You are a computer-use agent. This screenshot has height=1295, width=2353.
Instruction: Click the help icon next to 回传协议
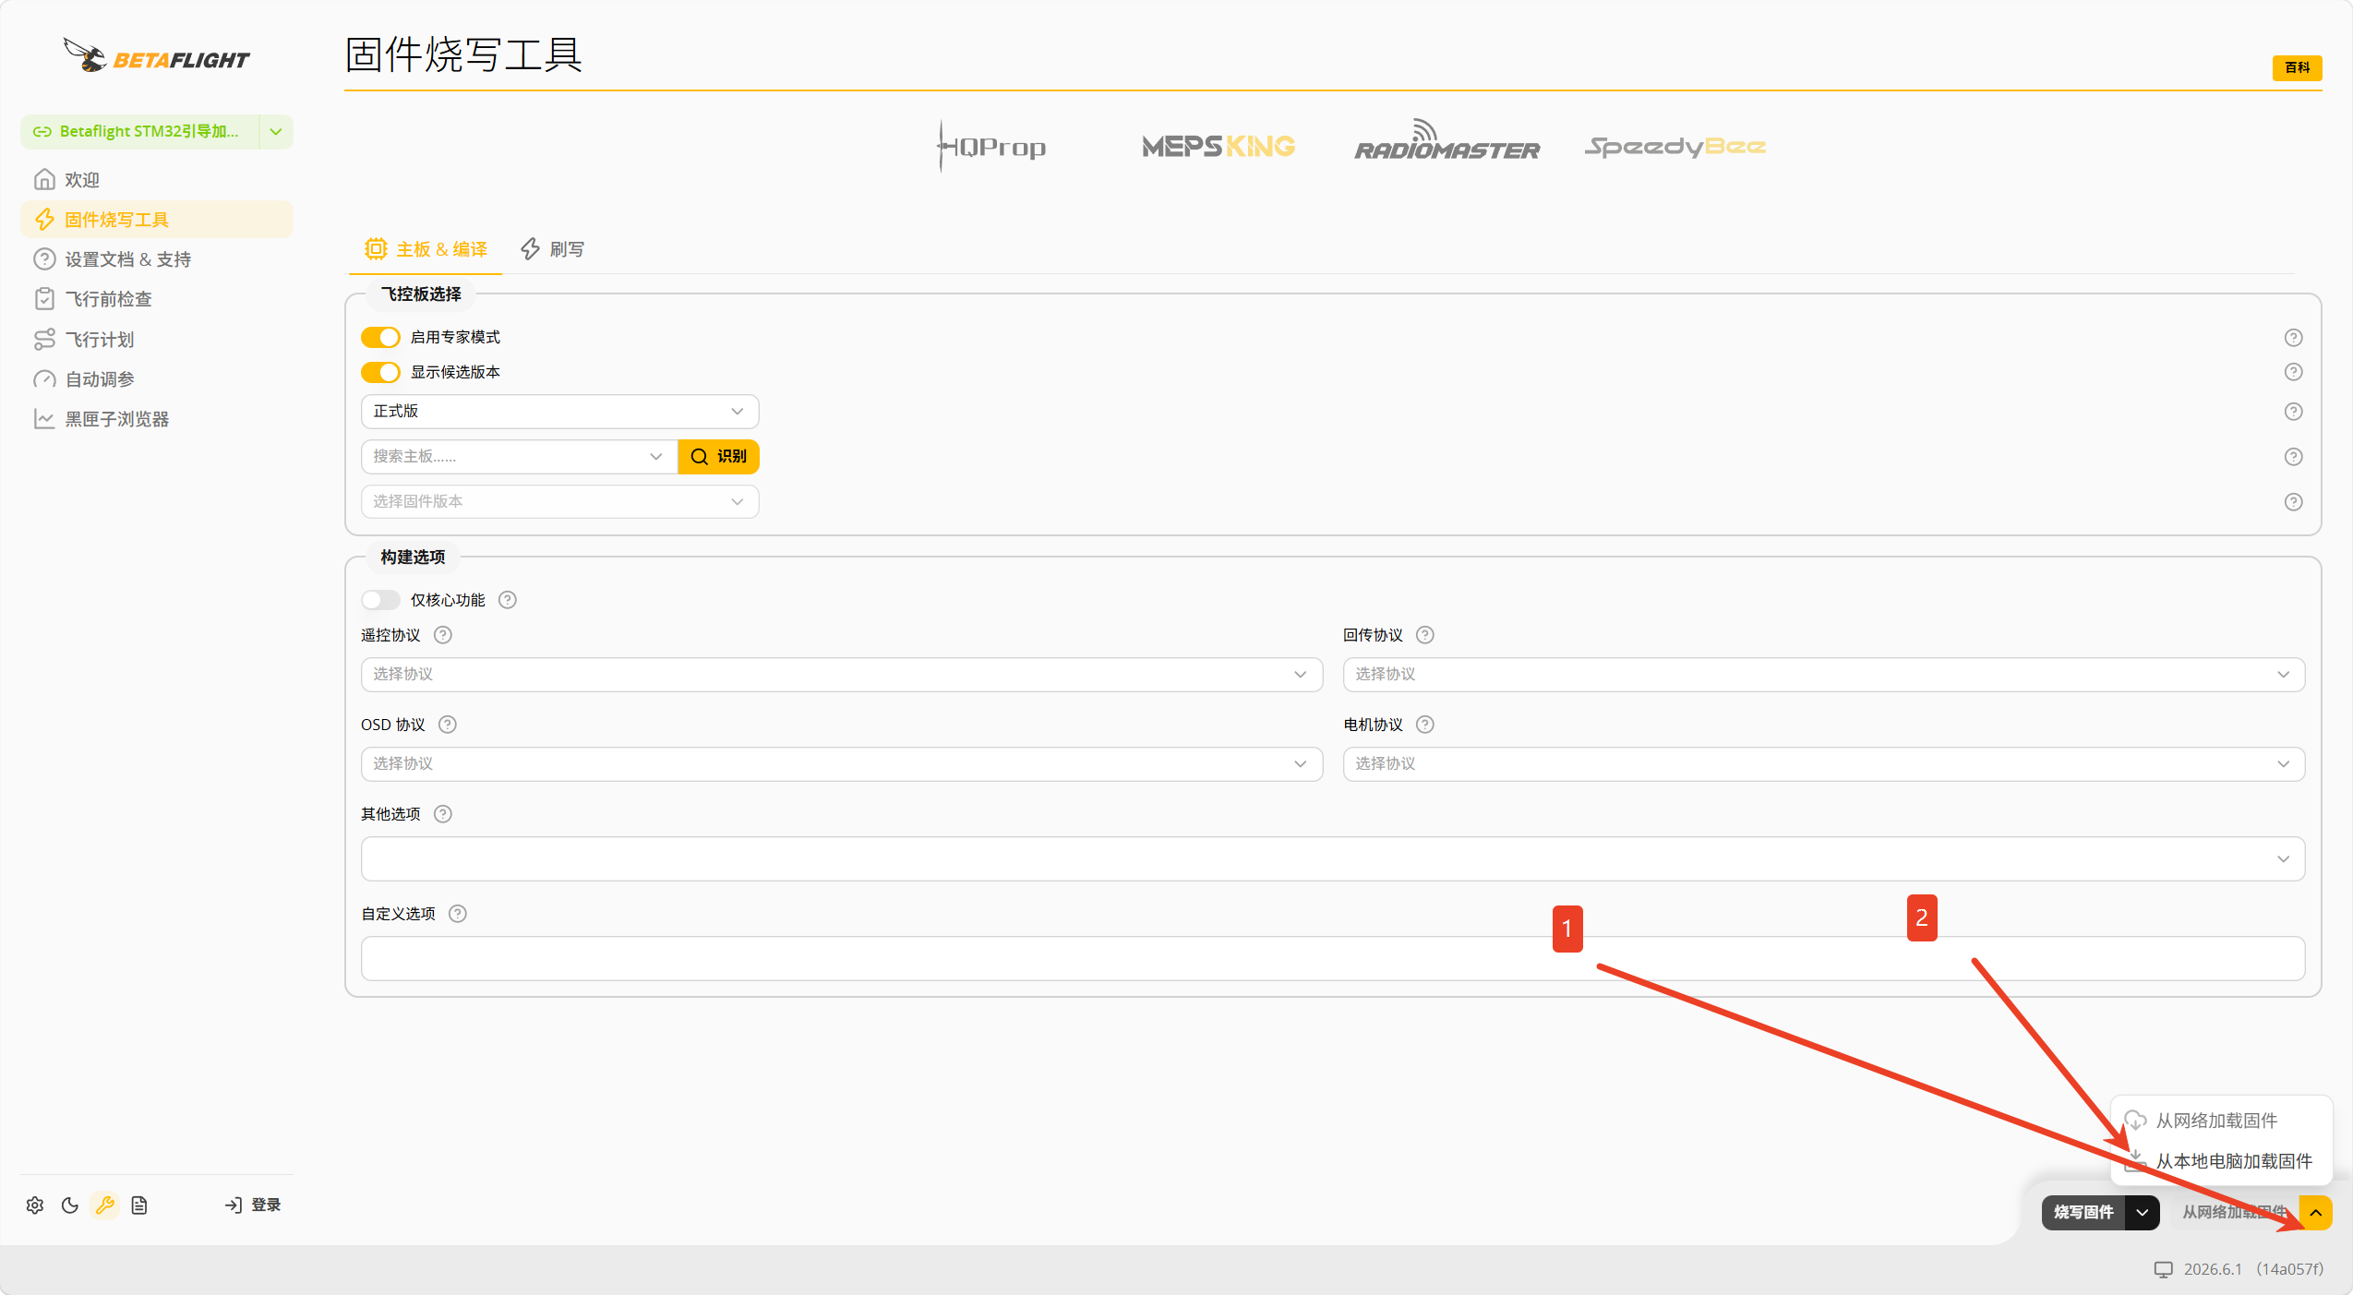point(1425,635)
